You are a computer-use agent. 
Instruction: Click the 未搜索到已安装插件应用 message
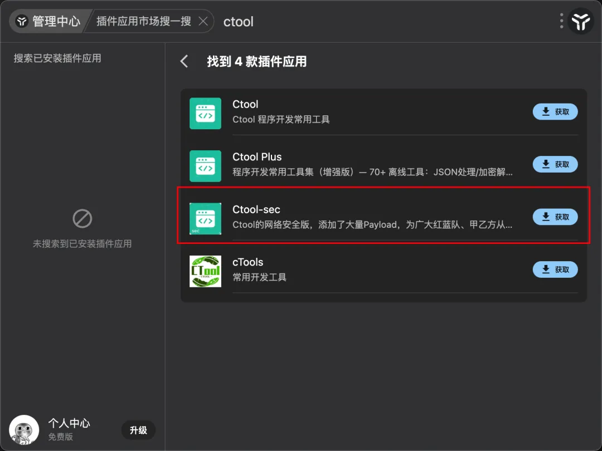tap(82, 244)
